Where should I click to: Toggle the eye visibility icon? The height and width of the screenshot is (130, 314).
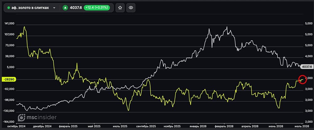coord(131,8)
